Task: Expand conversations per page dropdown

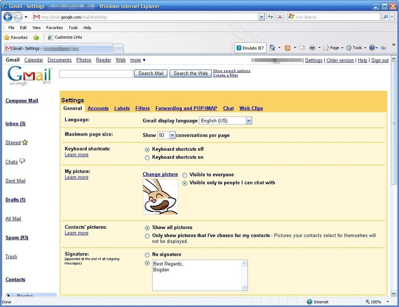Action: pyautogui.click(x=172, y=135)
